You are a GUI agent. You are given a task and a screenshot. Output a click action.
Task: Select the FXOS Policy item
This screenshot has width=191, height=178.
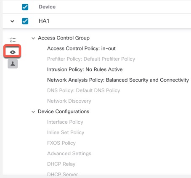61,143
